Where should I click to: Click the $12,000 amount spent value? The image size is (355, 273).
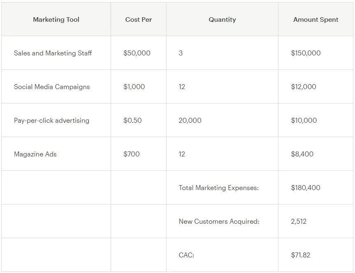[x=304, y=87]
